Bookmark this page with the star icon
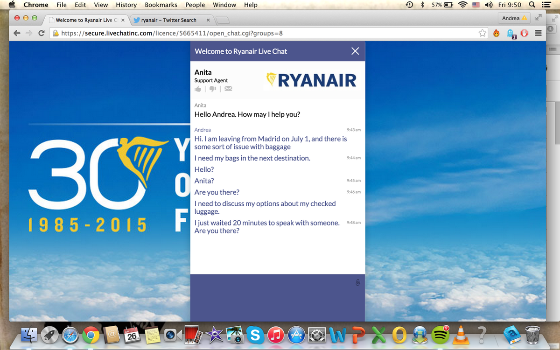 coord(483,33)
